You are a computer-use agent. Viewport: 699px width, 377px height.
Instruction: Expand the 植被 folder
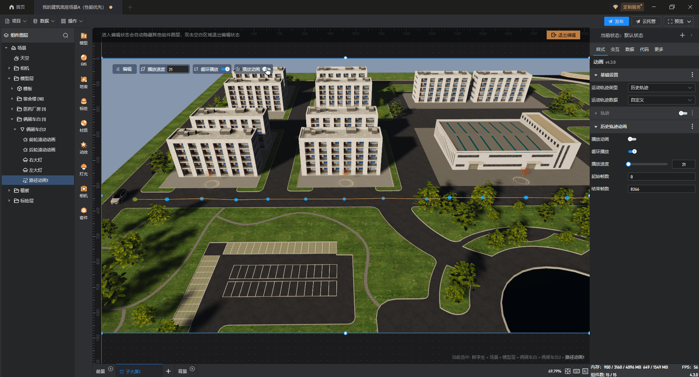coord(9,191)
